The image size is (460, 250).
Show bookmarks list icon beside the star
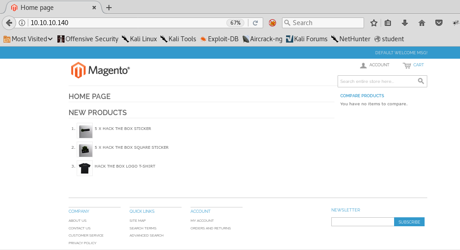click(x=388, y=23)
